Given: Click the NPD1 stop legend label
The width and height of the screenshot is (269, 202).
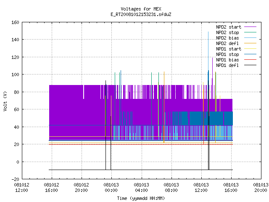Looking at the screenshot, I should [227, 54].
